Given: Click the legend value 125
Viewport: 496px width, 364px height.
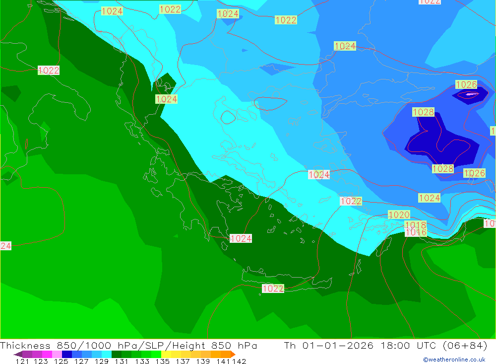Looking at the screenshot, I should (61, 361).
